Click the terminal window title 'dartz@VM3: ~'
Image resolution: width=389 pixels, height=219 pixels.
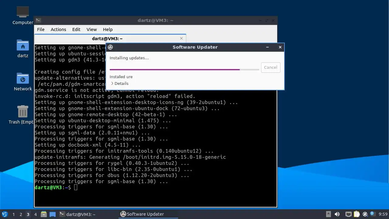[x=155, y=20]
